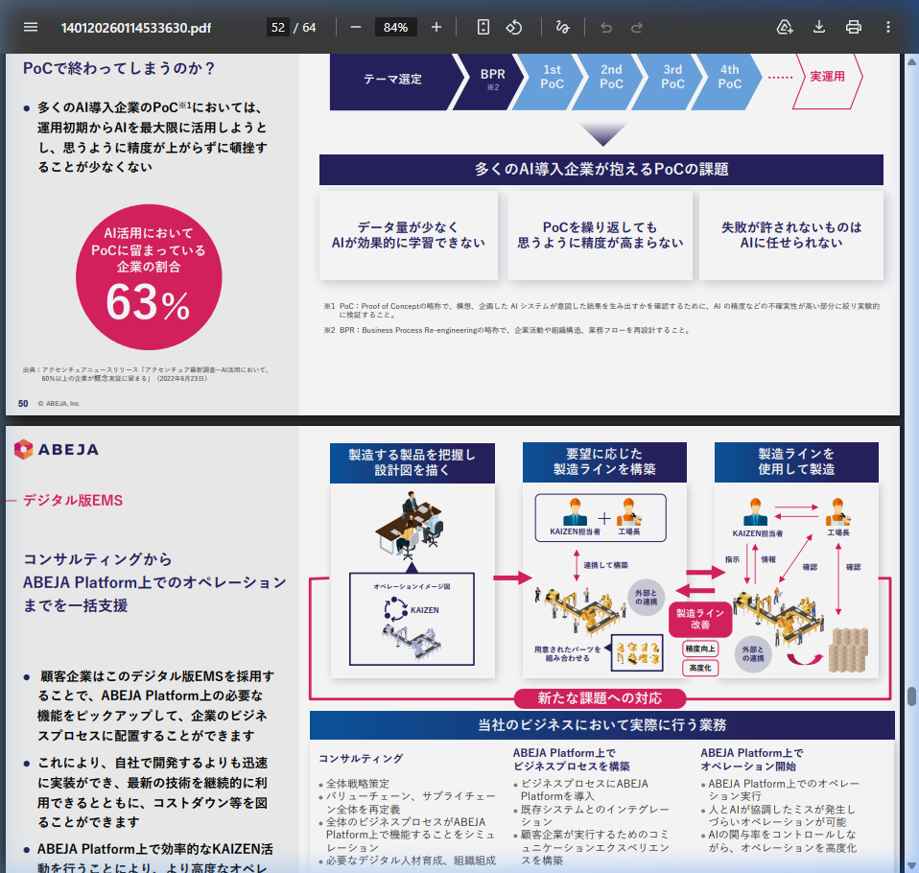Open the sidebar hamburger menu
919x873 pixels.
pos(30,27)
